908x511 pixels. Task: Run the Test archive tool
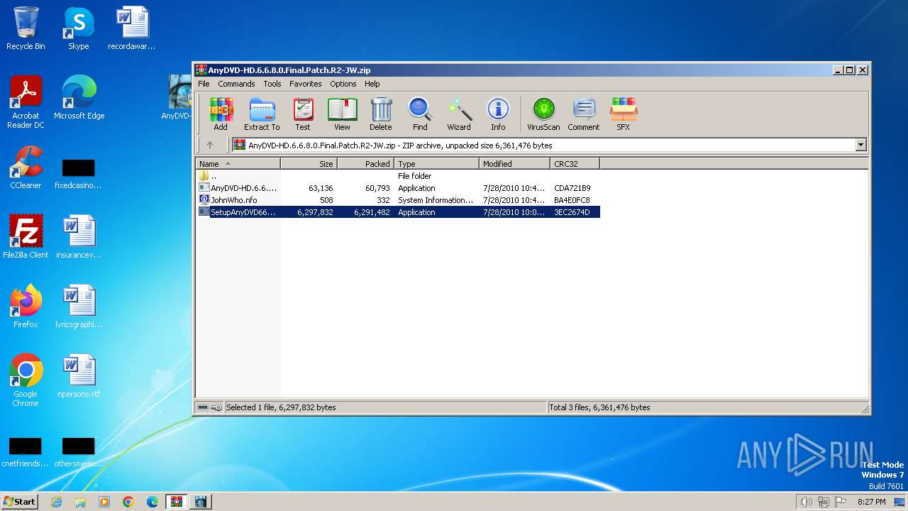click(303, 114)
